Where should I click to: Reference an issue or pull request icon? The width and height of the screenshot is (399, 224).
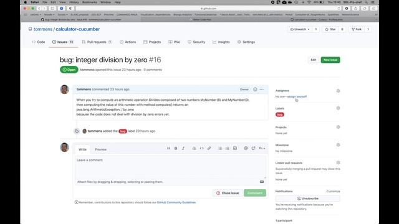coord(254,148)
